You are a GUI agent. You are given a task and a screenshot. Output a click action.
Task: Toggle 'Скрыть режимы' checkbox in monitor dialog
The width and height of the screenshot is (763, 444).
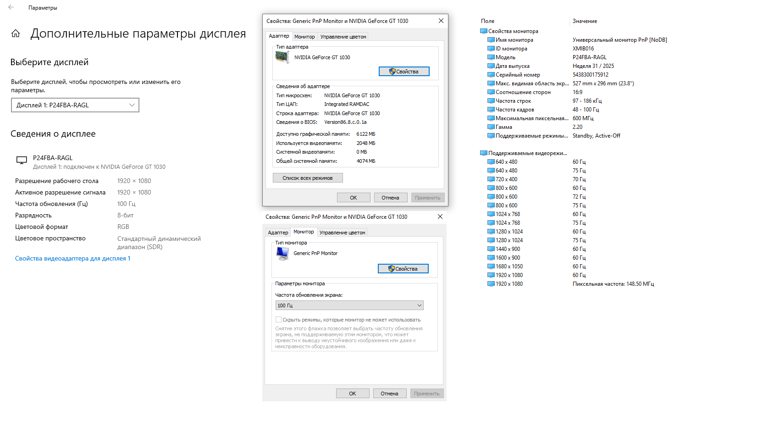click(x=278, y=320)
